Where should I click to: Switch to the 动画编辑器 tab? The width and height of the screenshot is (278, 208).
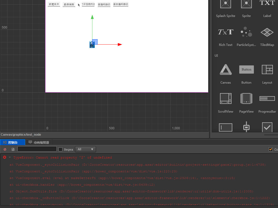(x=39, y=142)
